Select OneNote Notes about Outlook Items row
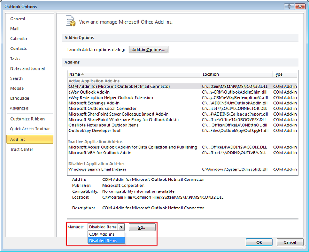 click(182, 125)
